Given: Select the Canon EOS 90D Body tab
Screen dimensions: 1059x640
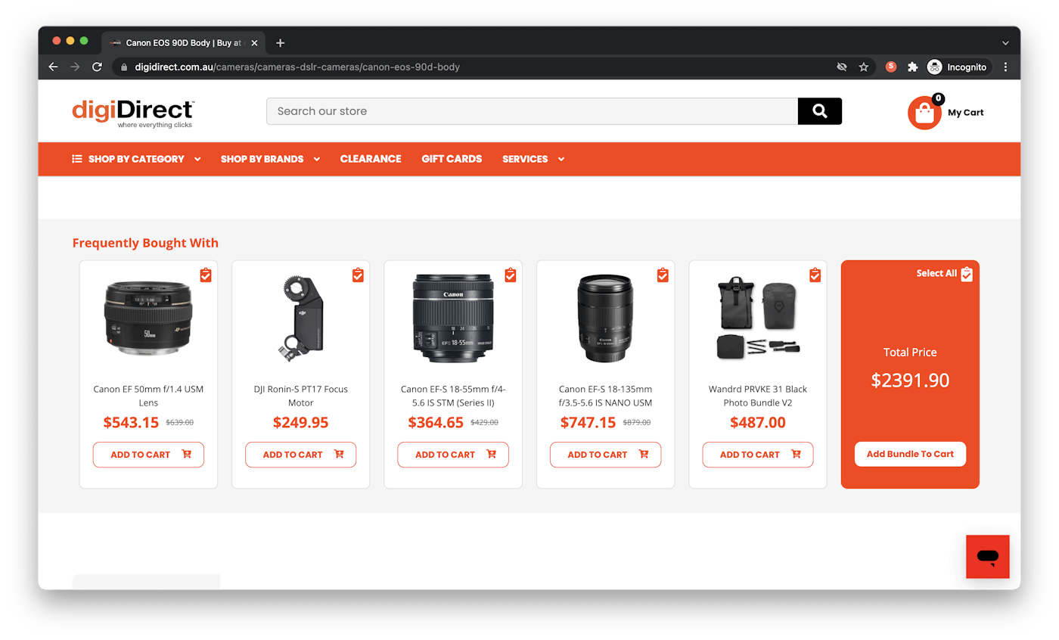Looking at the screenshot, I should 182,43.
